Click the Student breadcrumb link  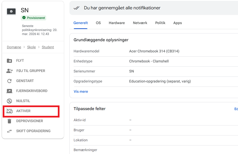click(x=48, y=47)
